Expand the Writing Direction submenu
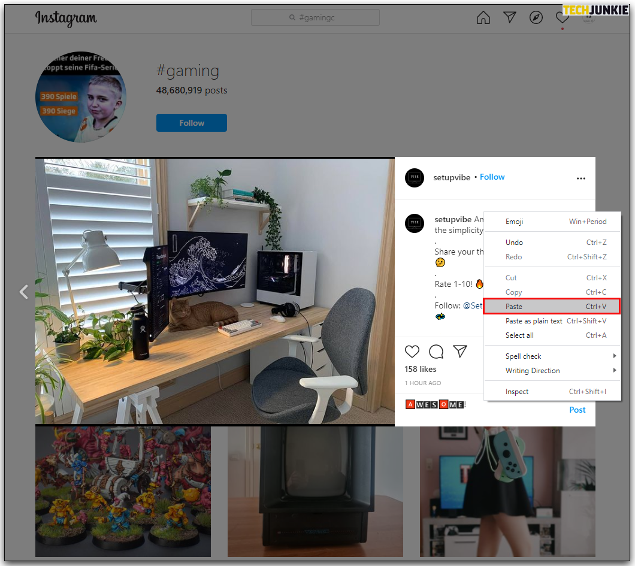Screen dimensions: 635x566 click(552, 371)
